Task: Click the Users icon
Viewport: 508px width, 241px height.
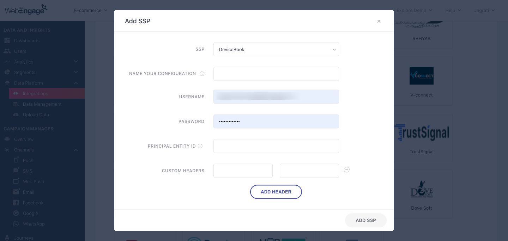Action: click(7, 51)
